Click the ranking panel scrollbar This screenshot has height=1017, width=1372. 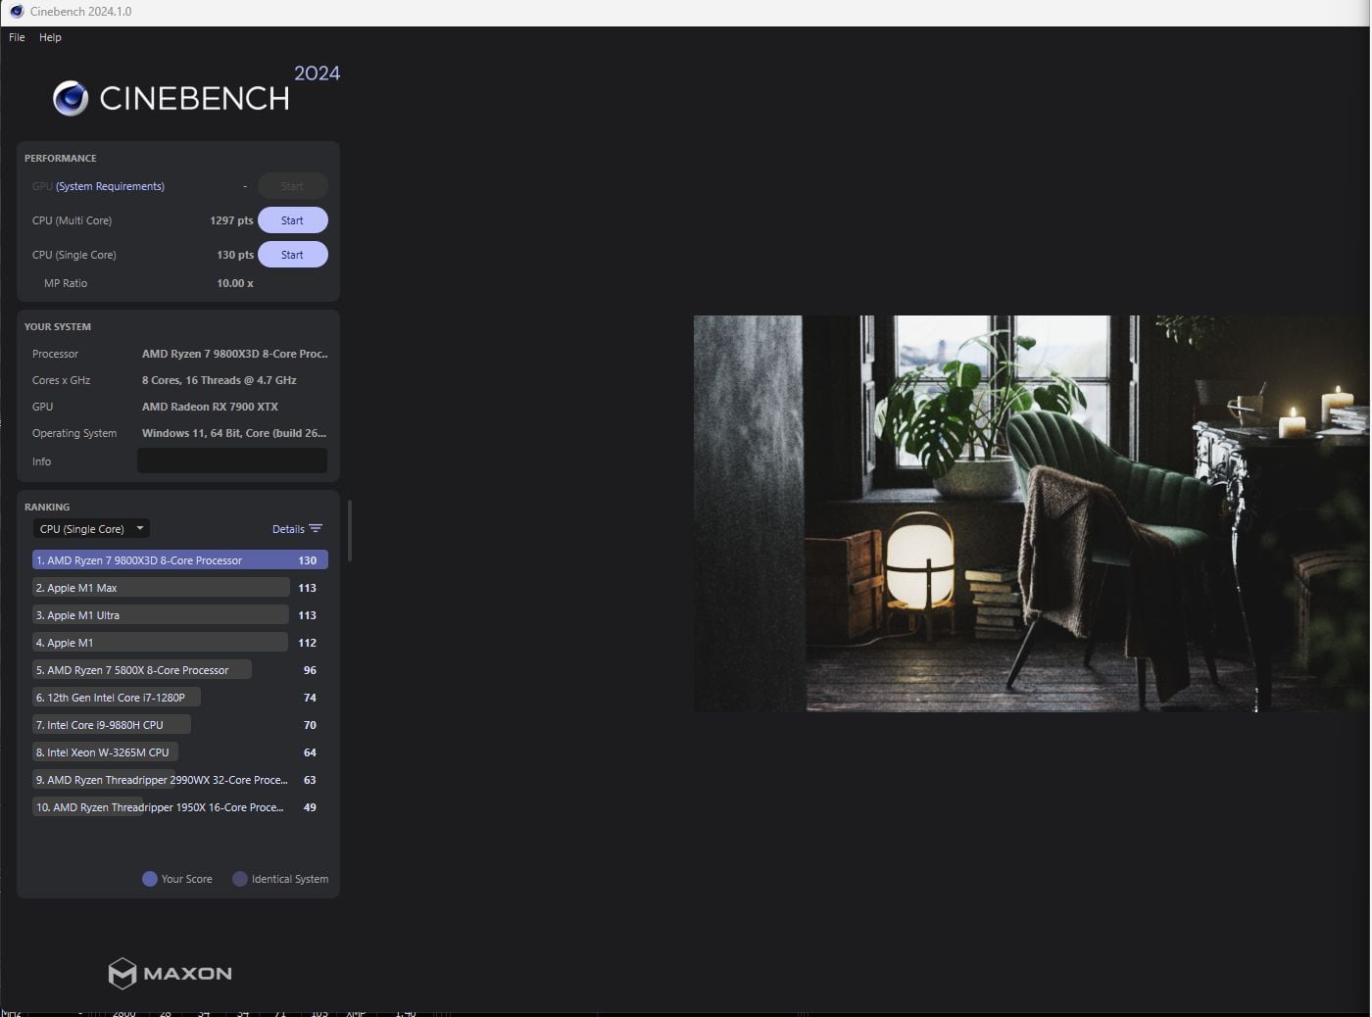[x=350, y=530]
